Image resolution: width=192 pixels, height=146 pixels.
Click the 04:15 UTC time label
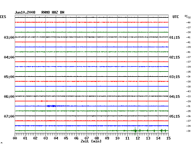point(175,97)
